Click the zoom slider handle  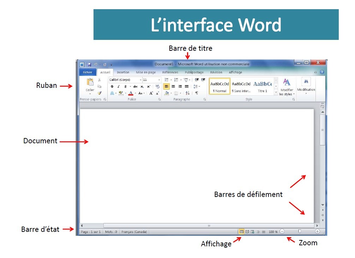[x=300, y=231]
